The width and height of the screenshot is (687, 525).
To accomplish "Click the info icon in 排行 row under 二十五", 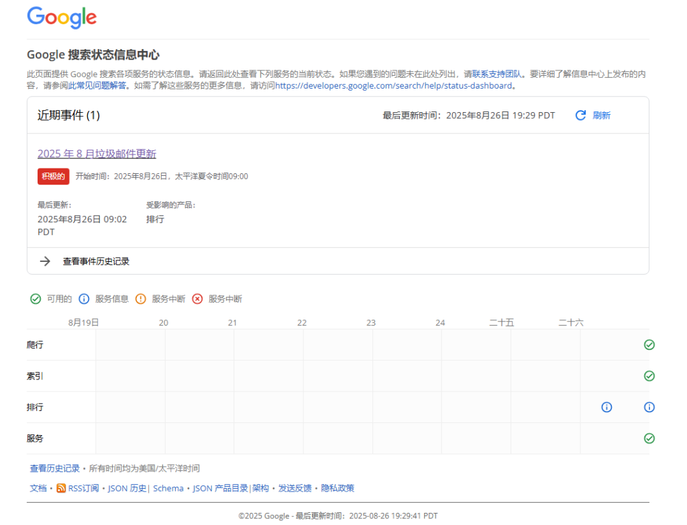I will click(606, 407).
